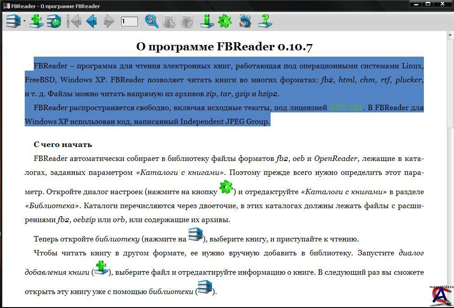Click the grayed-out undo-navigation arrow with bar
Viewport: 454px width, 308px height.
click(74, 21)
